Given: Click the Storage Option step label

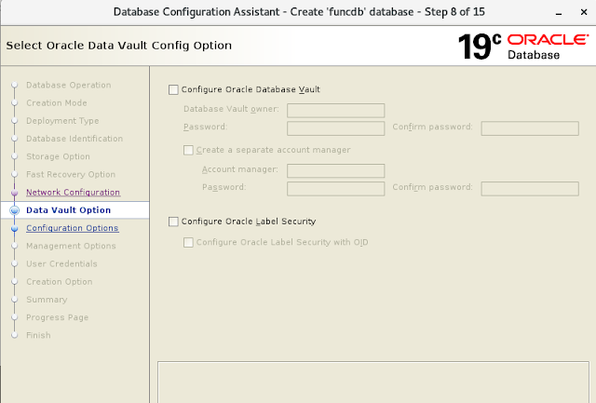Looking at the screenshot, I should pos(58,156).
